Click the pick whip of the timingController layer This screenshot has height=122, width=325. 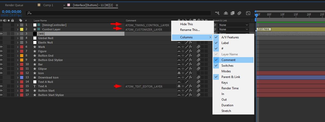215,25
